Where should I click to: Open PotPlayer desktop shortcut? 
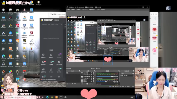tap(17, 65)
